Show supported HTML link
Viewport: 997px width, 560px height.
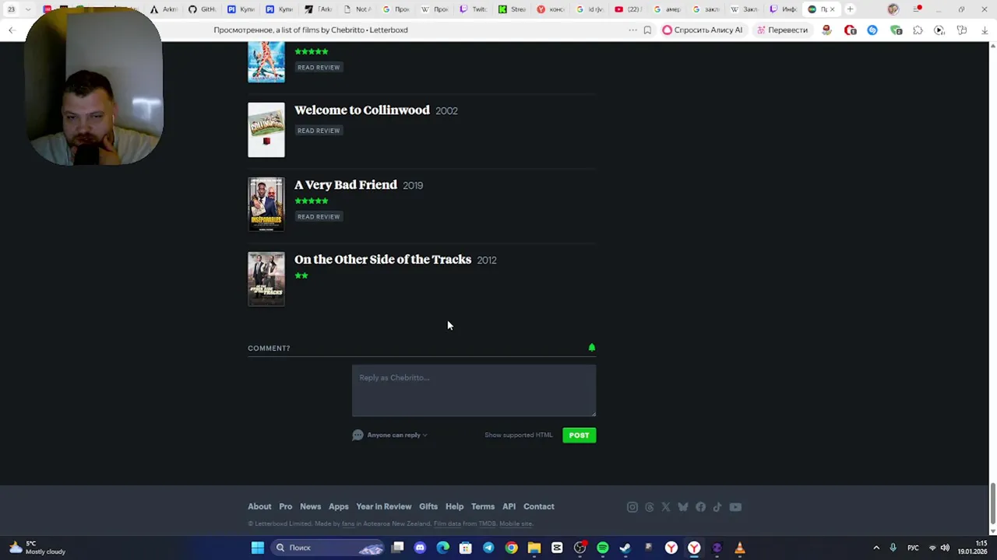[x=518, y=435]
